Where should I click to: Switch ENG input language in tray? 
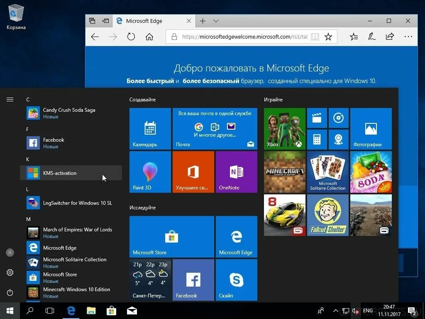coord(368,311)
